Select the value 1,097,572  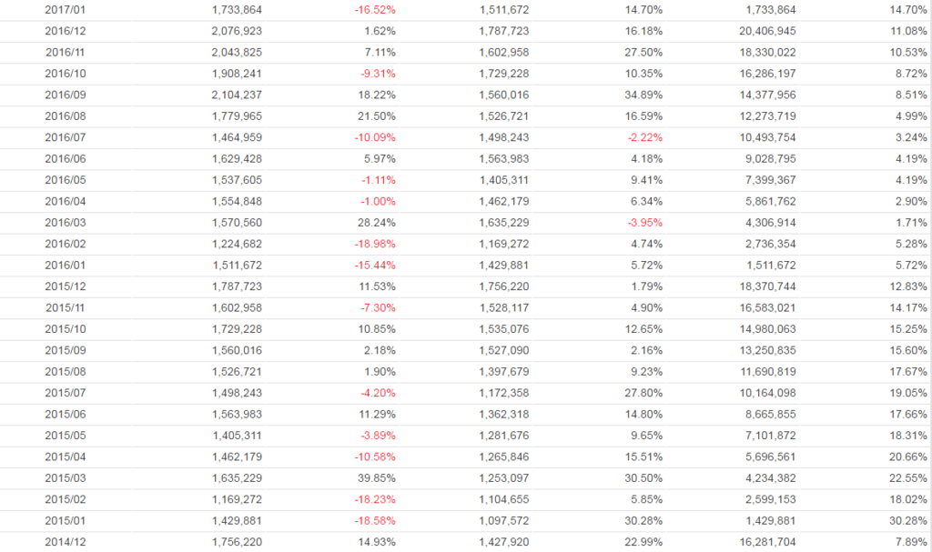[x=503, y=521]
